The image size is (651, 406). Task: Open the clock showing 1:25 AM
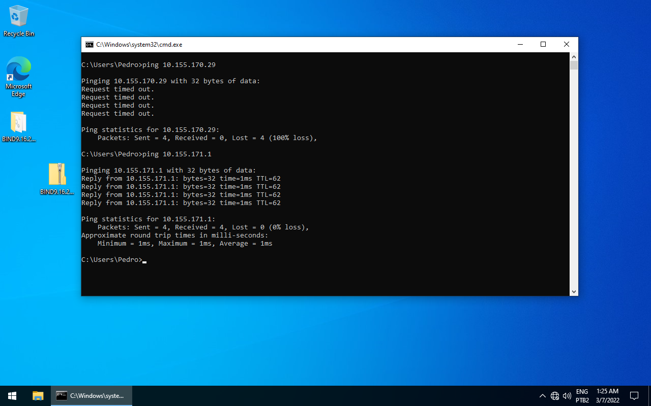pos(607,396)
